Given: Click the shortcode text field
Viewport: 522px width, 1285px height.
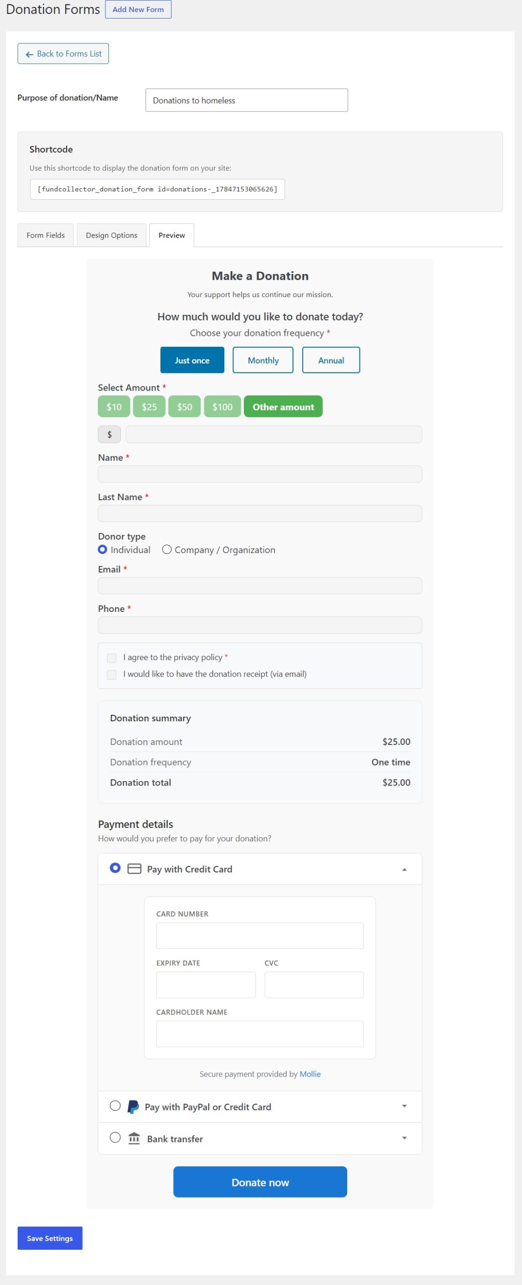Looking at the screenshot, I should pyautogui.click(x=158, y=189).
